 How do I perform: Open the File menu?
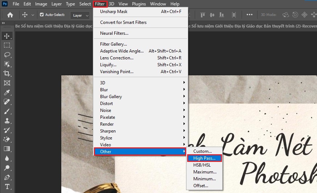[x=16, y=4]
